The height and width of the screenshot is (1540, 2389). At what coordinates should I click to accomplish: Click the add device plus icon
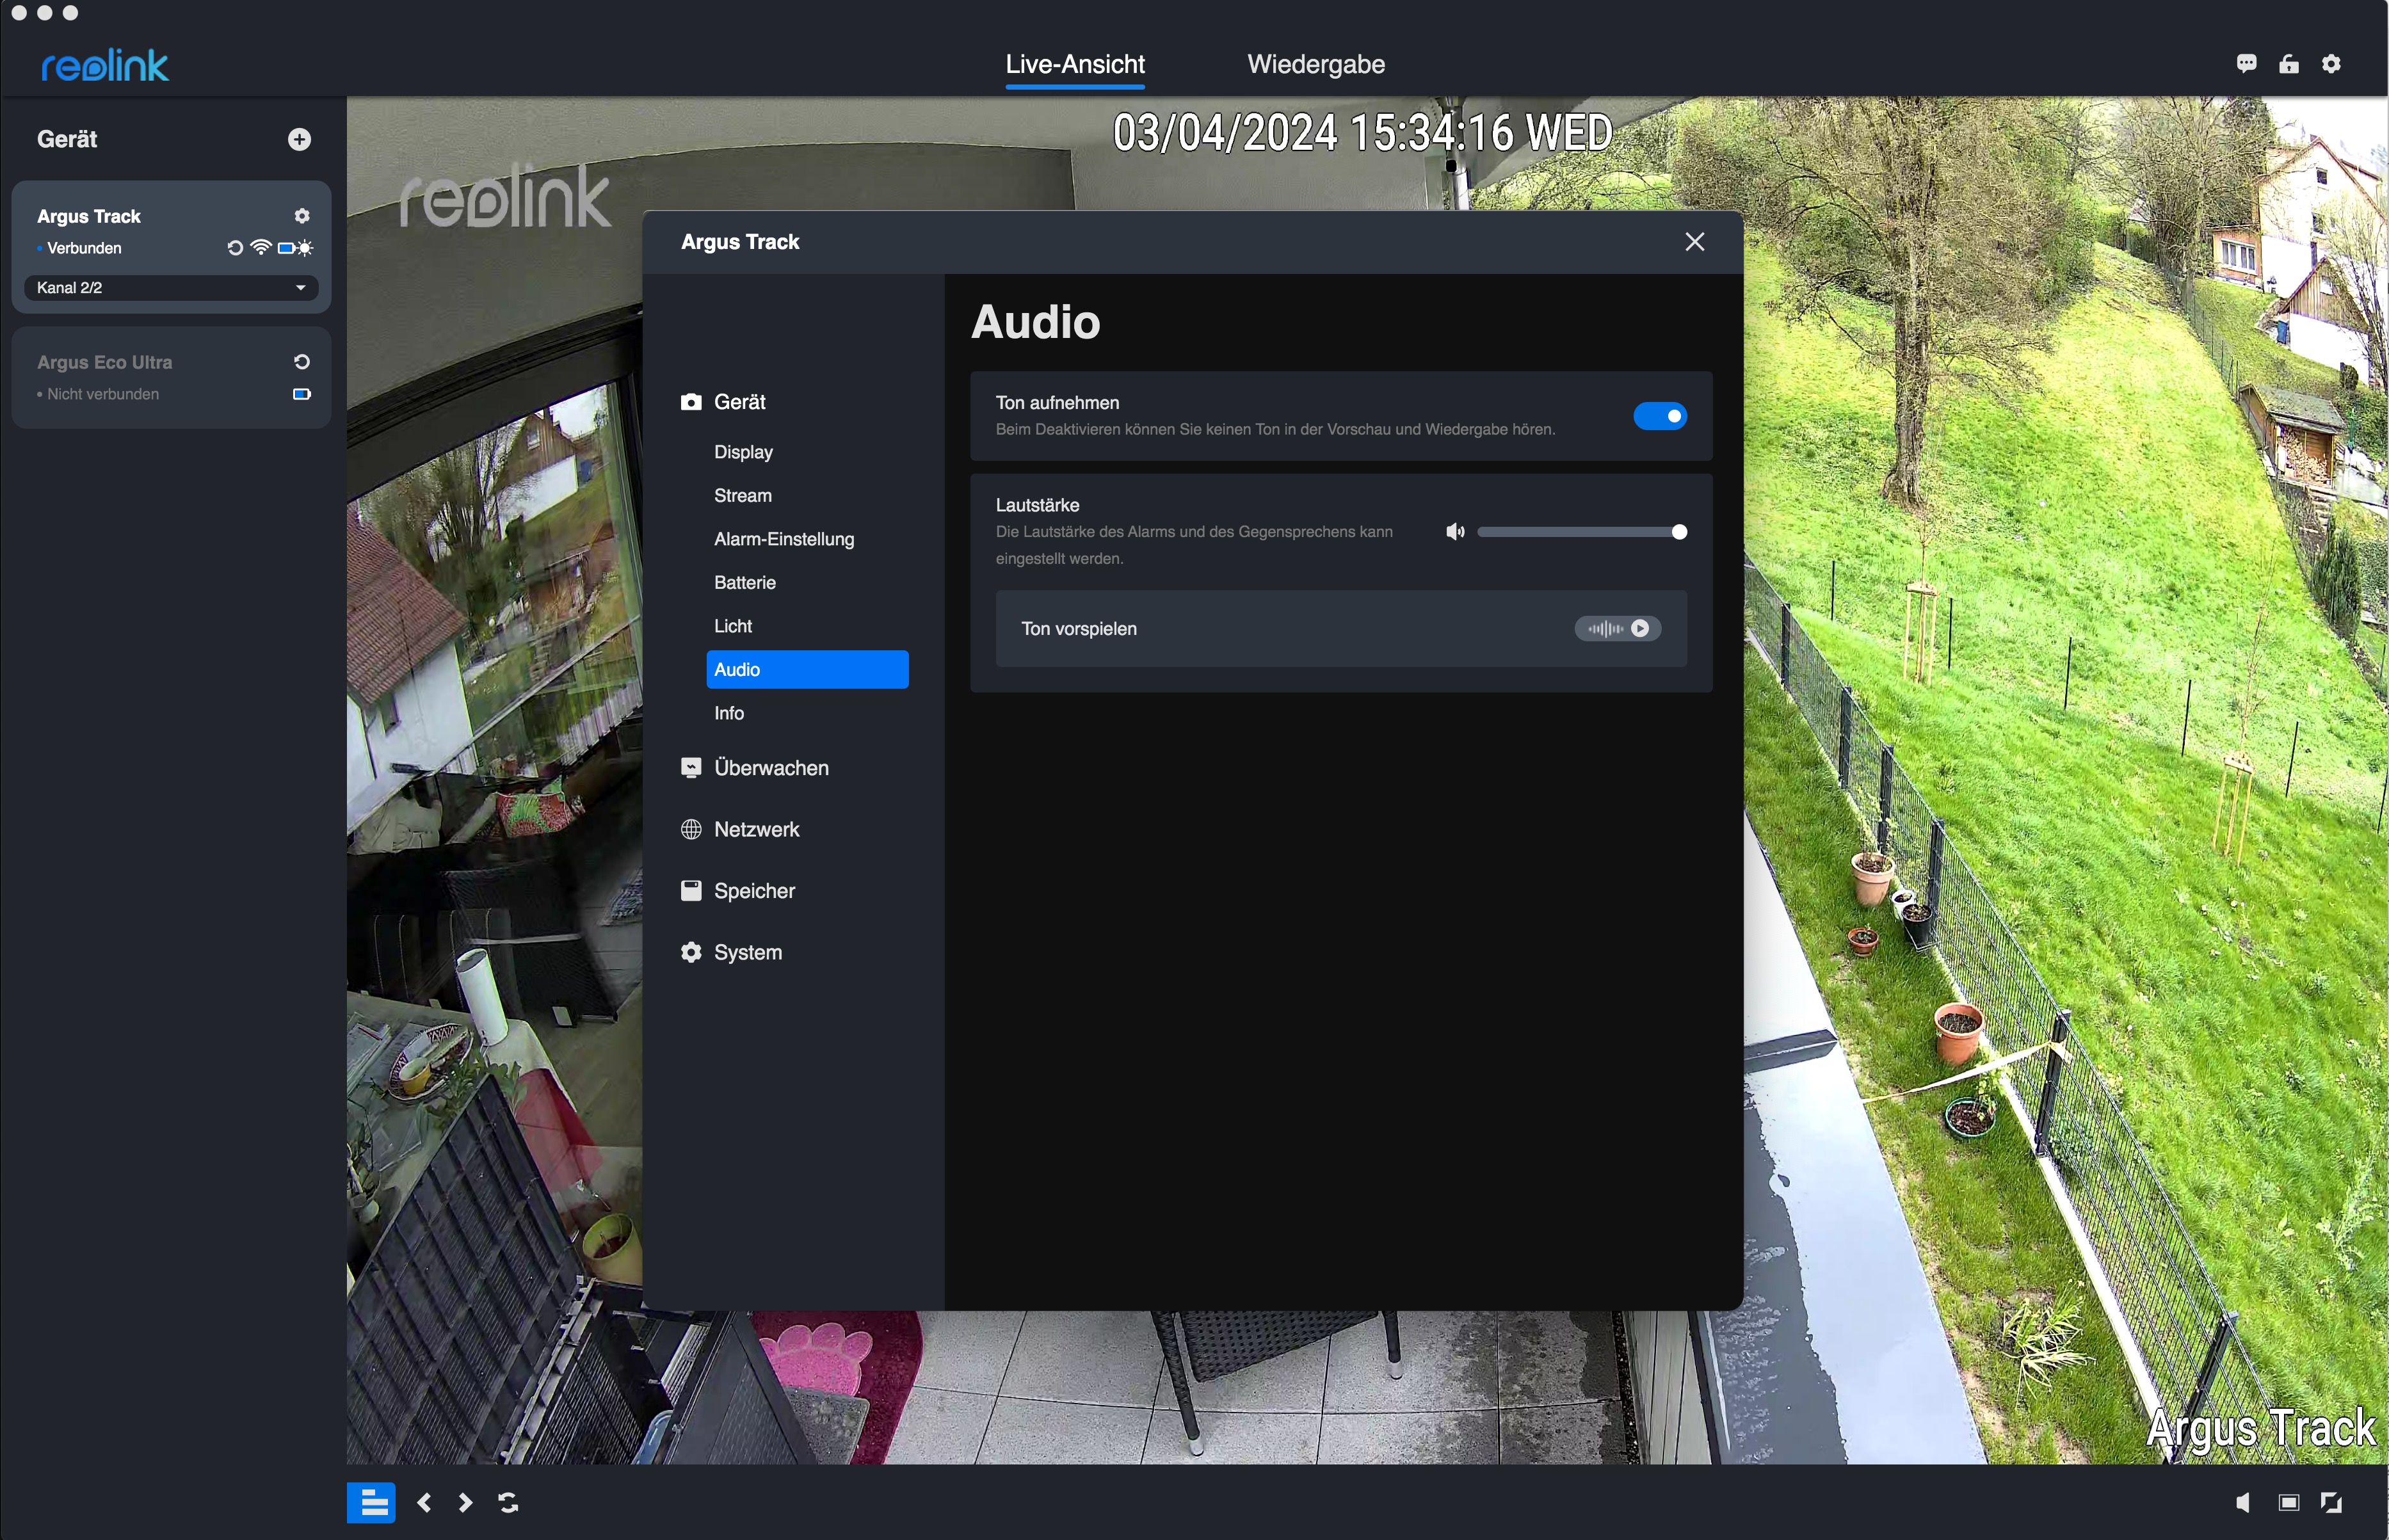coord(299,139)
